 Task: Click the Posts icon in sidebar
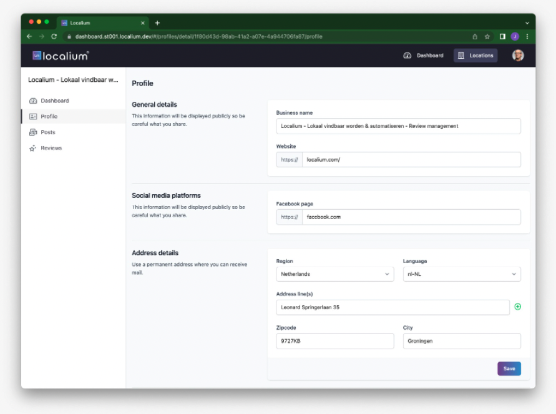[x=33, y=132]
